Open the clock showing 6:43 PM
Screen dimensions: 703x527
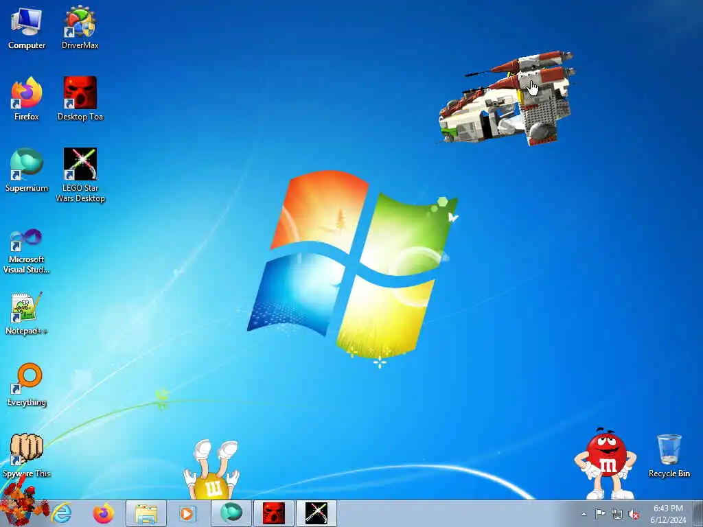pos(668,513)
